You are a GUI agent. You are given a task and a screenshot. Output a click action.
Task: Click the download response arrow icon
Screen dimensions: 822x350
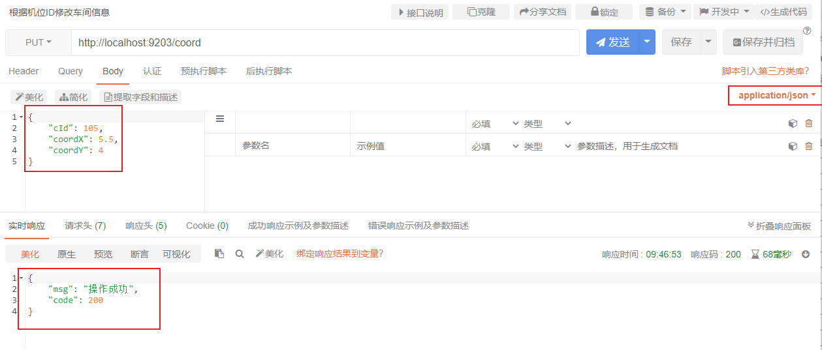[805, 254]
